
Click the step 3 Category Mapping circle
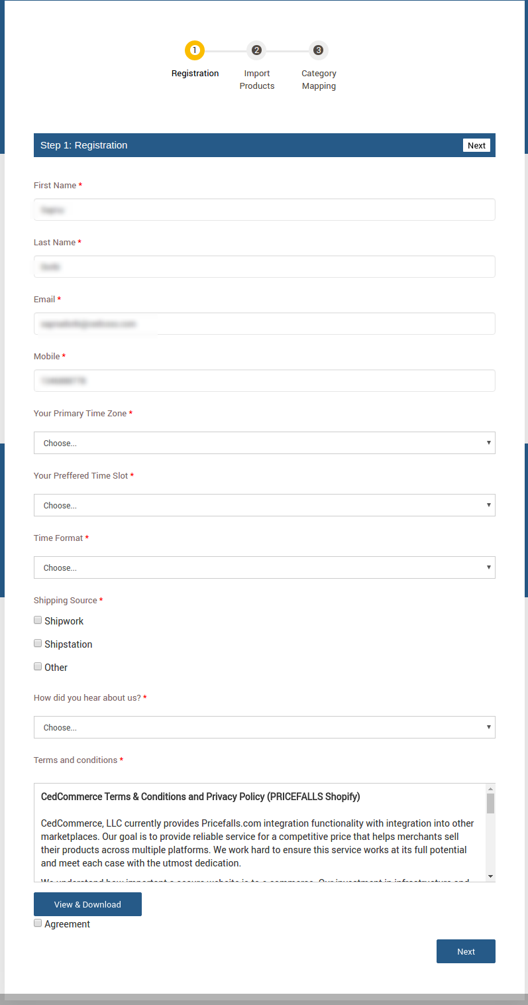(x=319, y=50)
